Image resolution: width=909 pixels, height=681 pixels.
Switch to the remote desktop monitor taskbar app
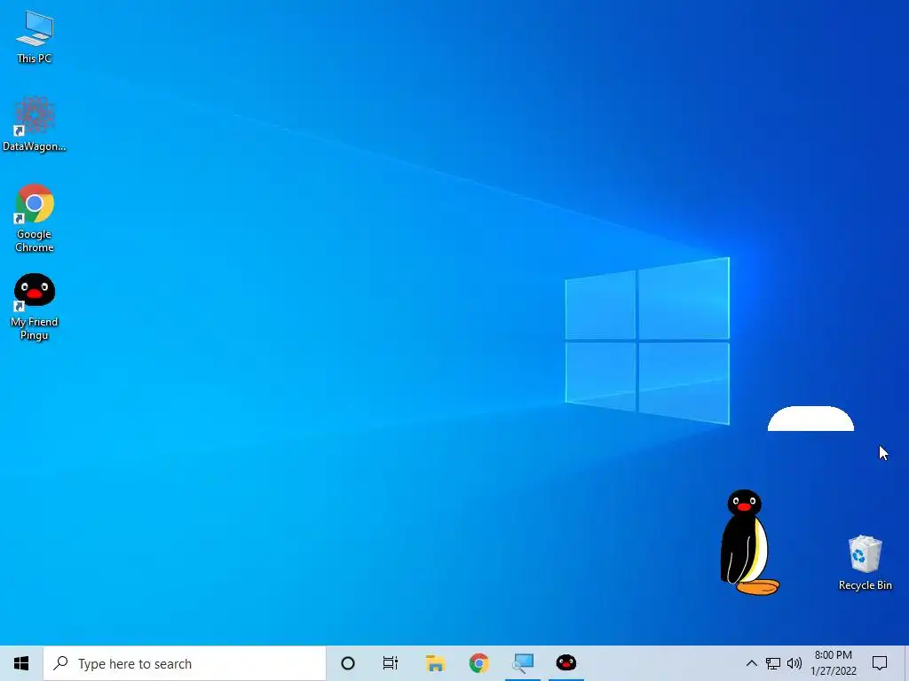[x=523, y=663]
